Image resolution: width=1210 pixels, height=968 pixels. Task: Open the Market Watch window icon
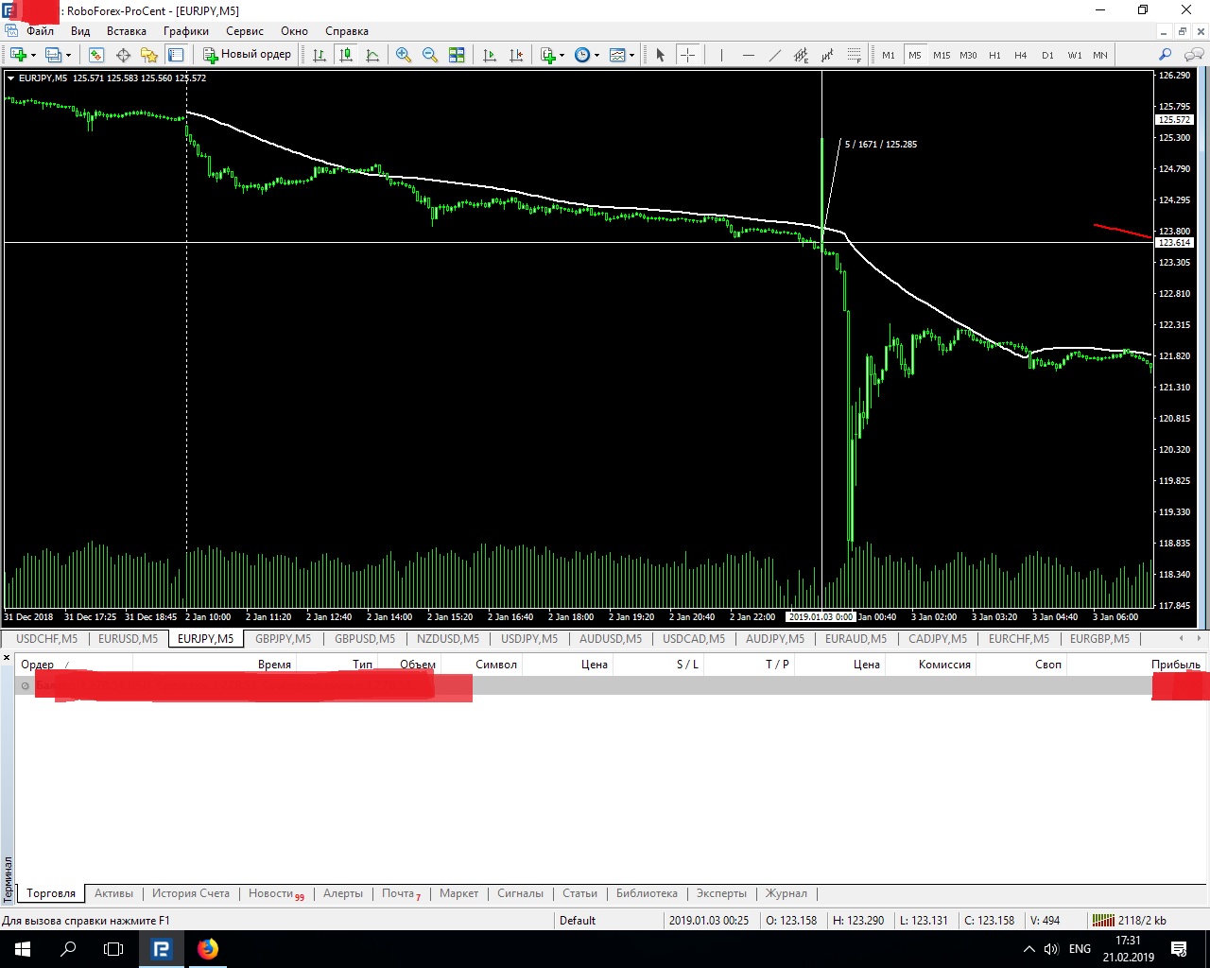[96, 55]
